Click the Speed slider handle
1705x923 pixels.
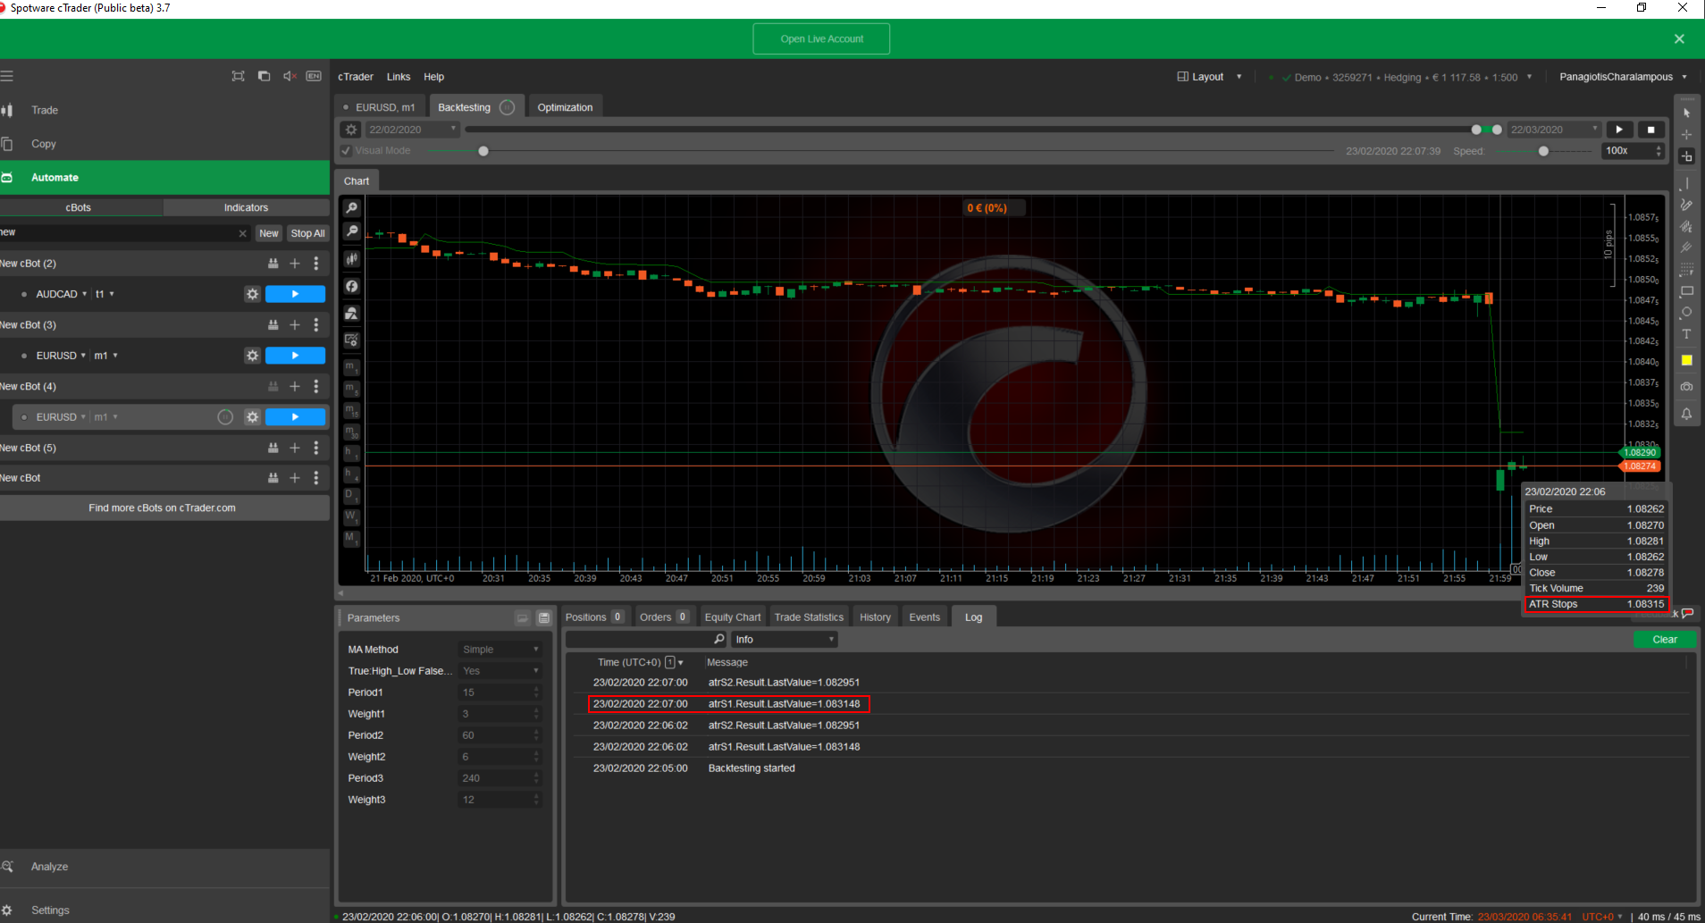[1543, 151]
